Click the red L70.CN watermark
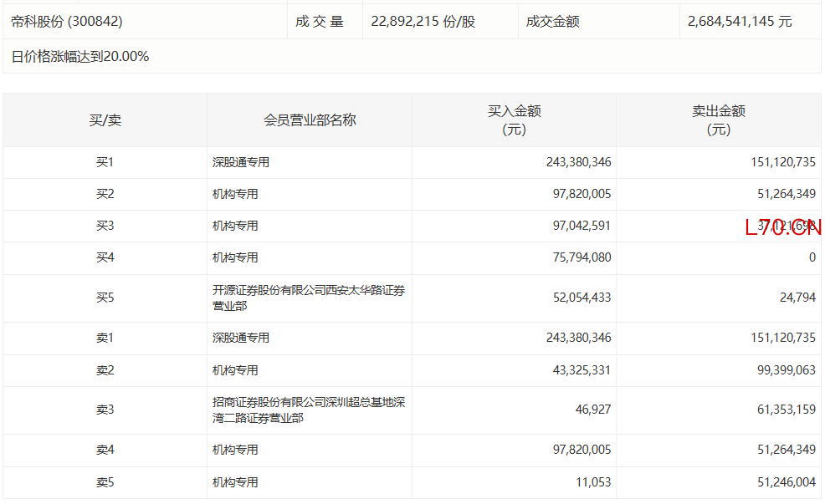 tap(782, 227)
